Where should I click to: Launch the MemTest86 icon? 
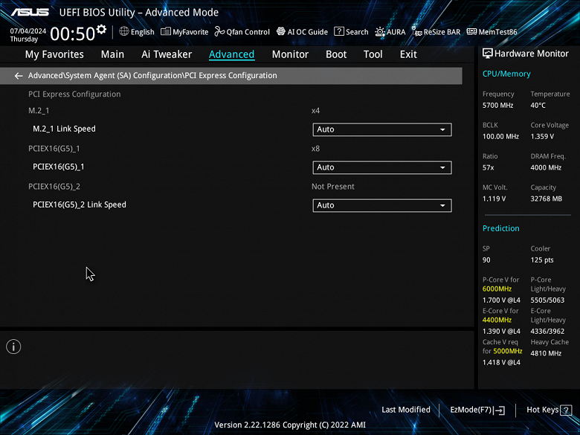[x=471, y=31]
